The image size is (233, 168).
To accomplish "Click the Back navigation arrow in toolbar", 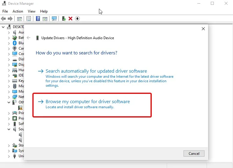I will point(3,19).
